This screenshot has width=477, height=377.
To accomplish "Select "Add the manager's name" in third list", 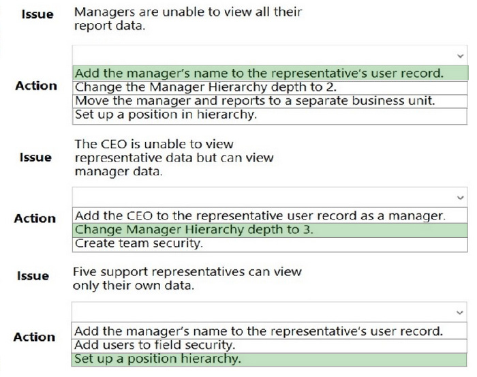I will point(269,331).
